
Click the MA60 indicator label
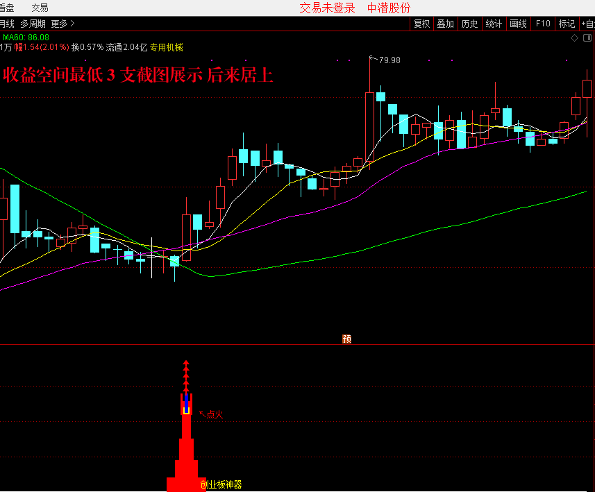click(25, 37)
